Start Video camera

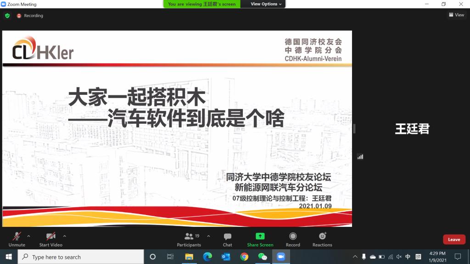[50, 239]
